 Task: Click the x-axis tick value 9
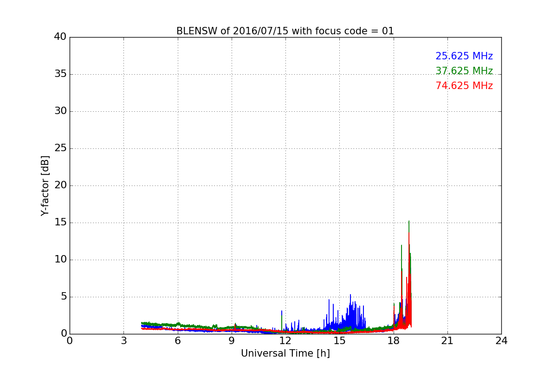(x=232, y=341)
